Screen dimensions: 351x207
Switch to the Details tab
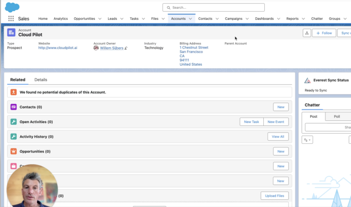41,80
